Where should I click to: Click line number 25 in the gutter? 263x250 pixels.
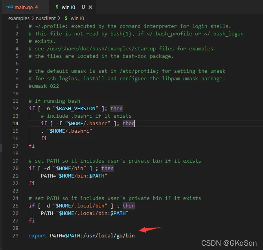click(x=15, y=206)
